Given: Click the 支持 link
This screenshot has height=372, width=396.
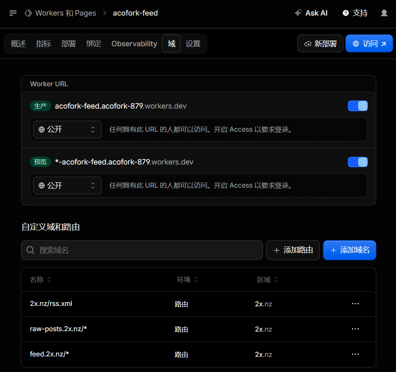Looking at the screenshot, I should click(x=360, y=13).
